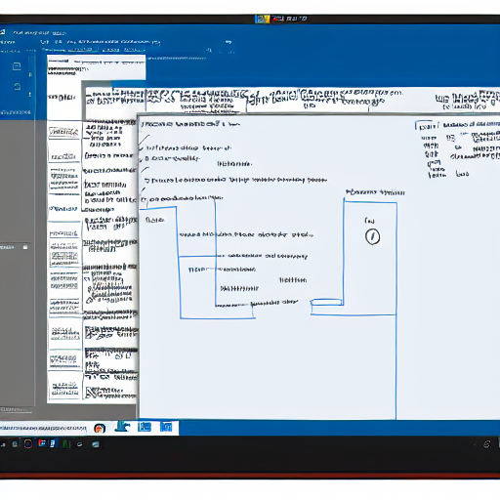
Task: Open the green app icon on the taskbar
Action: pyautogui.click(x=66, y=444)
